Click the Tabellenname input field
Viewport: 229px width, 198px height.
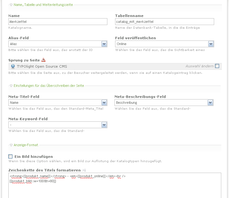click(164, 22)
